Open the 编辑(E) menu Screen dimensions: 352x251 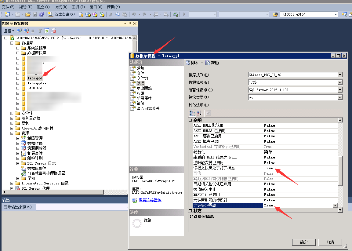(x=26, y=7)
